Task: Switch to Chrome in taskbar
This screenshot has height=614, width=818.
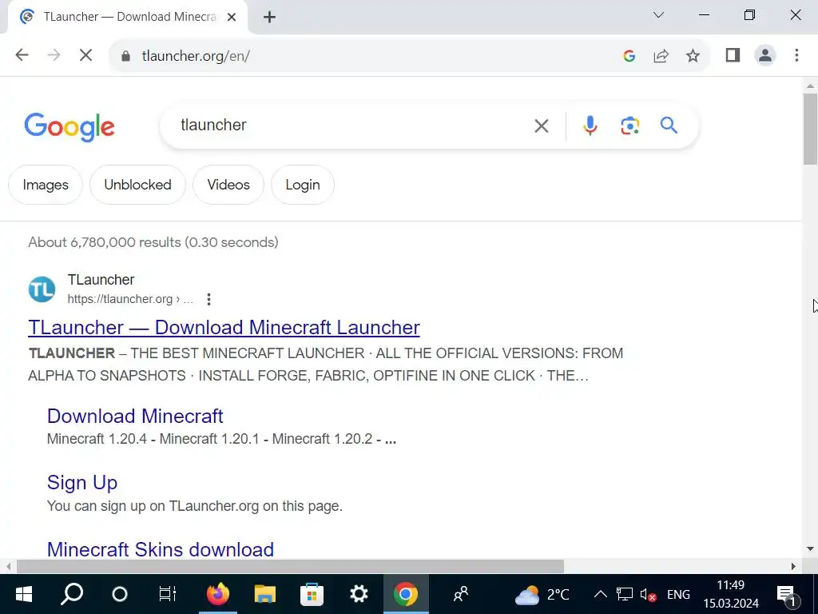Action: coord(406,594)
